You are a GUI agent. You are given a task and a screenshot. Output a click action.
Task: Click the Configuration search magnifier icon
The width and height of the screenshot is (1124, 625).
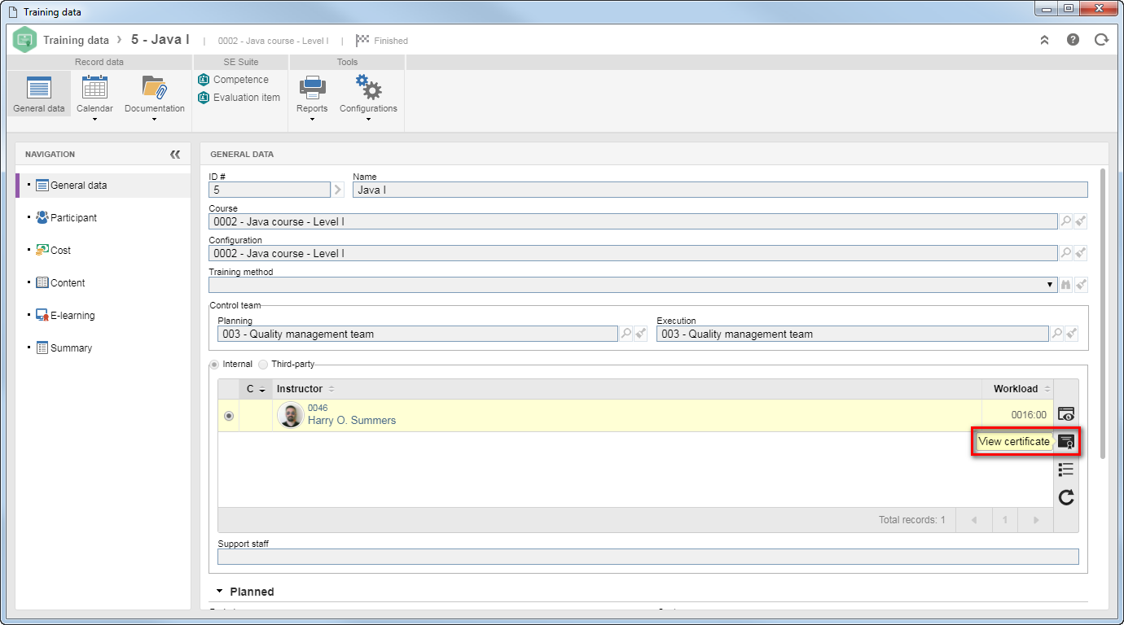(x=1065, y=253)
